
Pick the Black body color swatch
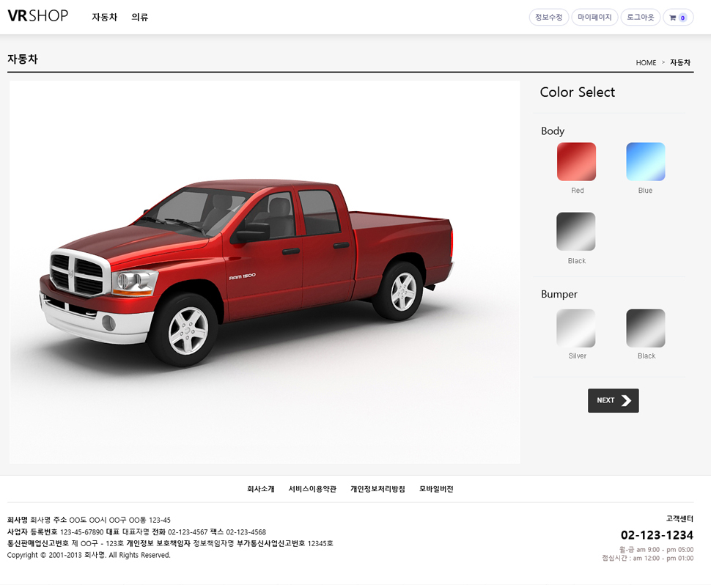[576, 232]
